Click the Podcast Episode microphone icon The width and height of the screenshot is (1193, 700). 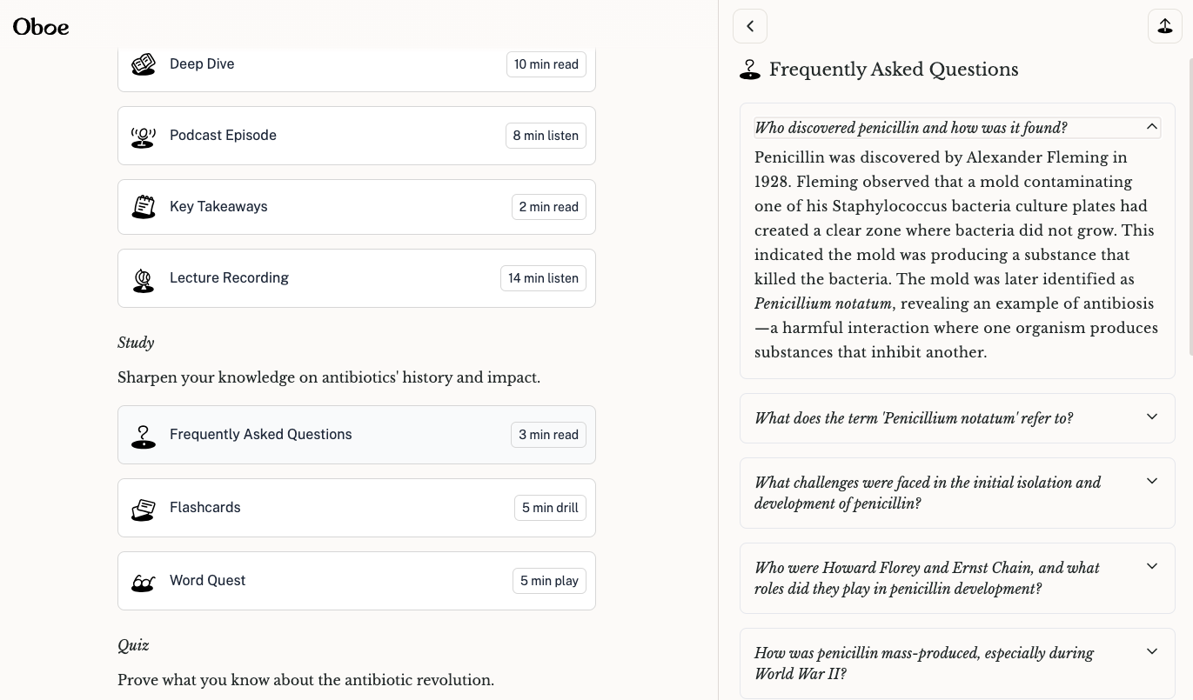tap(144, 137)
